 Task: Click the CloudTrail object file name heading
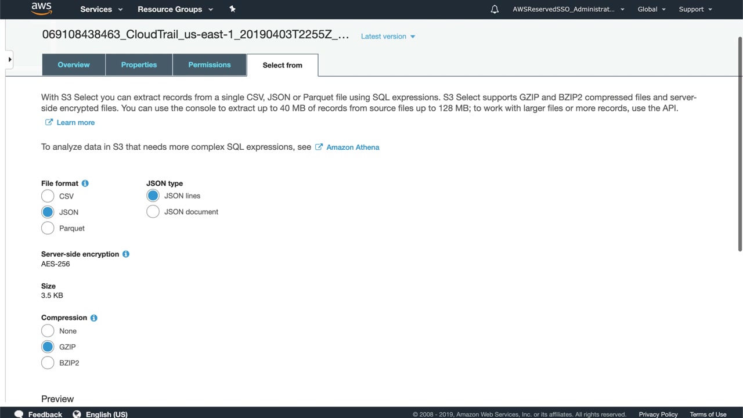pos(196,35)
